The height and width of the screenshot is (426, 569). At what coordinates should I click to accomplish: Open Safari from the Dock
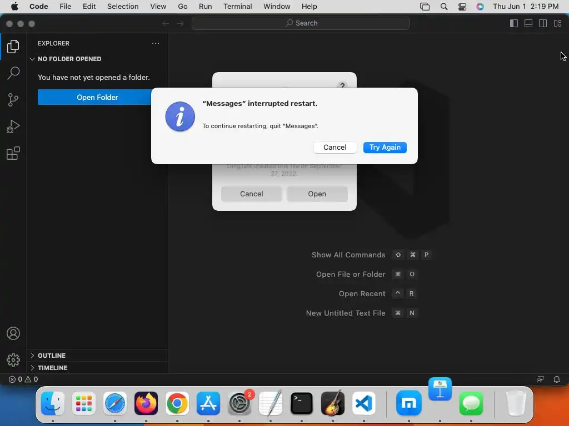pos(115,403)
